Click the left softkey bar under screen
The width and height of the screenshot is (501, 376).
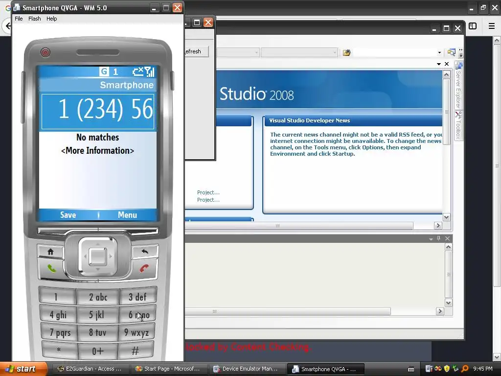68,231
